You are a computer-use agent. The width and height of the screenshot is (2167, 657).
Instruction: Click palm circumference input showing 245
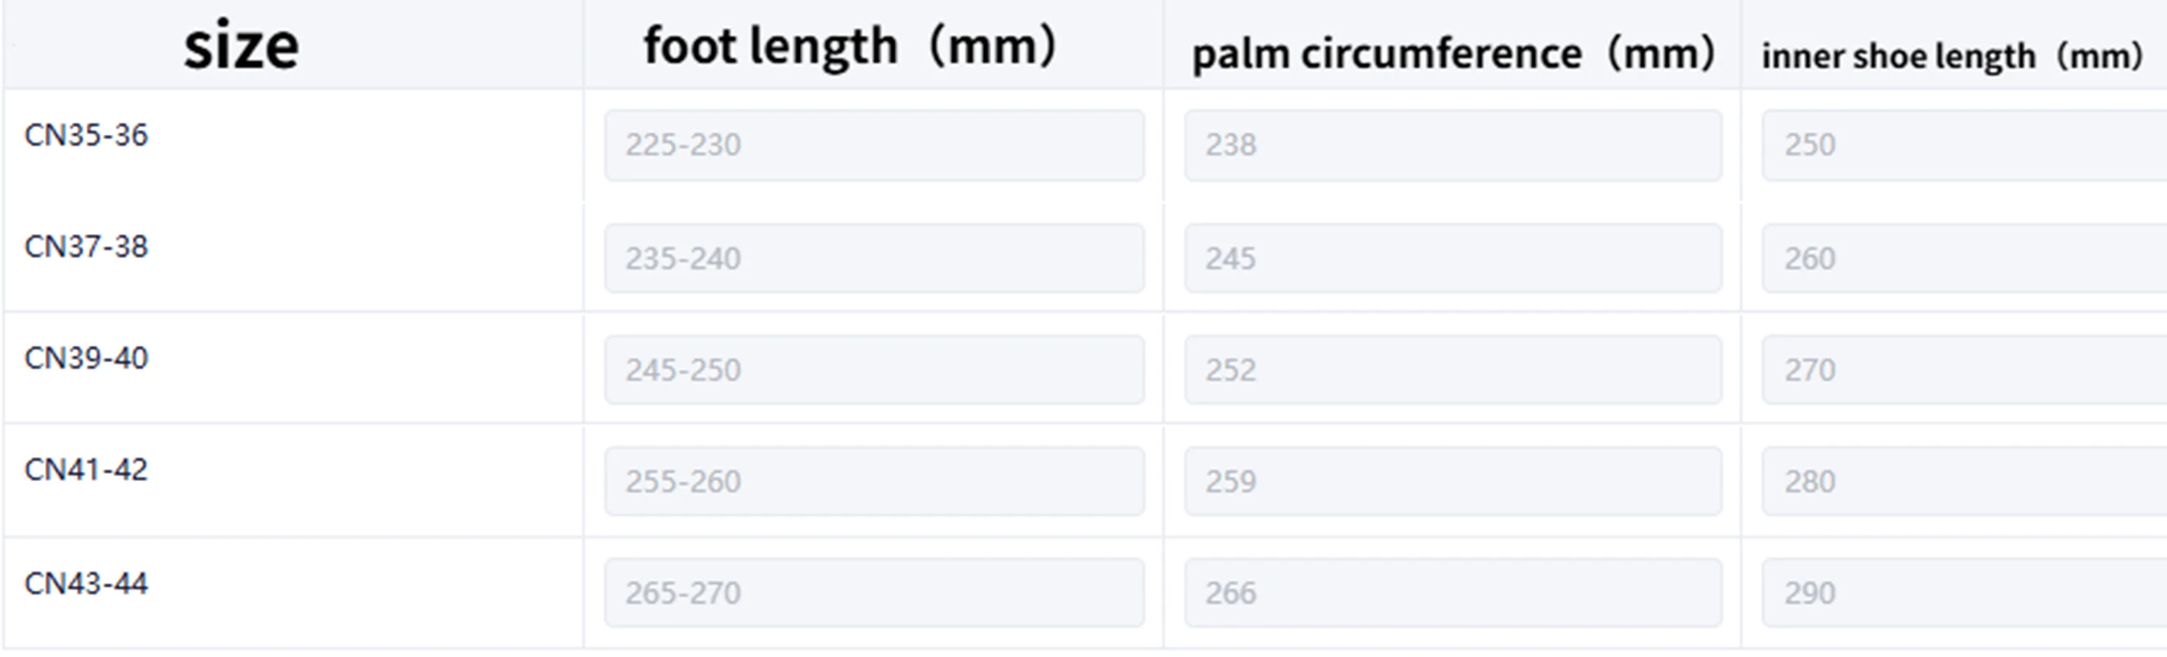(1453, 258)
